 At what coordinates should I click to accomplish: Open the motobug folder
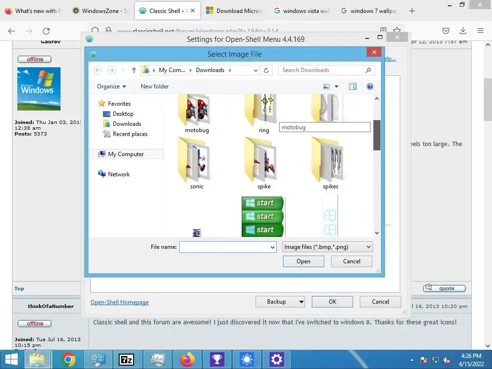[x=197, y=113]
